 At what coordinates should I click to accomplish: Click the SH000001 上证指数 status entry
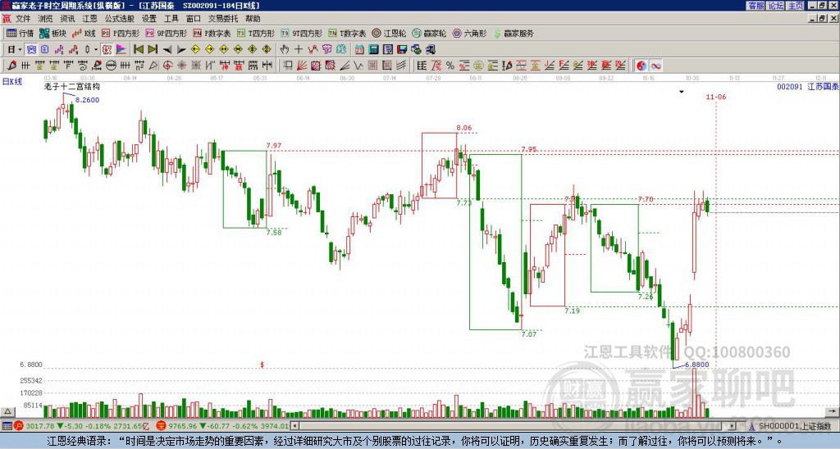tap(794, 426)
